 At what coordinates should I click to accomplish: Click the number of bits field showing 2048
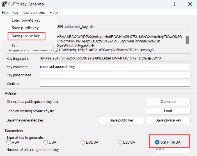tap(173, 150)
